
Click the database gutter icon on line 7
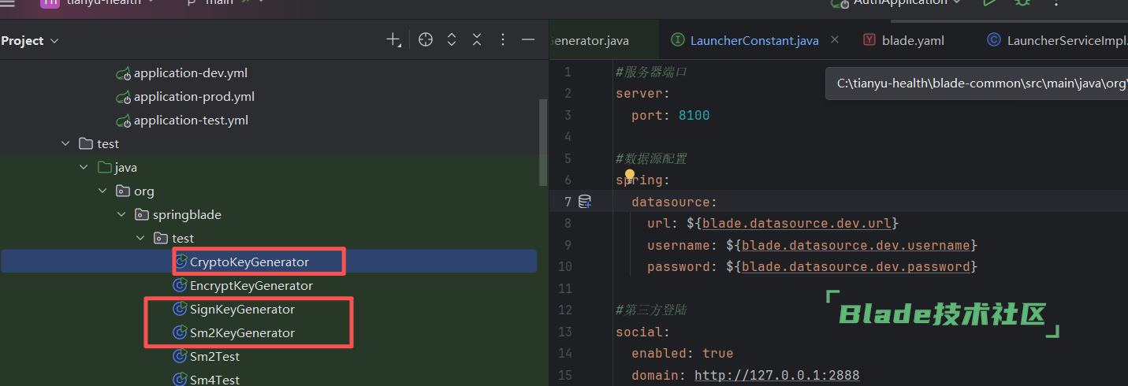[x=585, y=202]
